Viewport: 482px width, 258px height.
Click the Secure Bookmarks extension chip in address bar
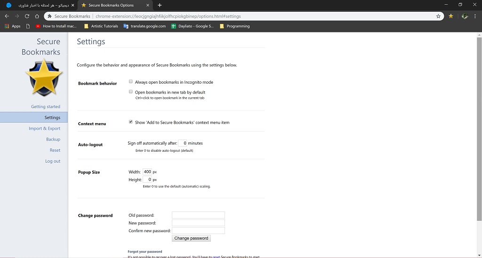69,16
